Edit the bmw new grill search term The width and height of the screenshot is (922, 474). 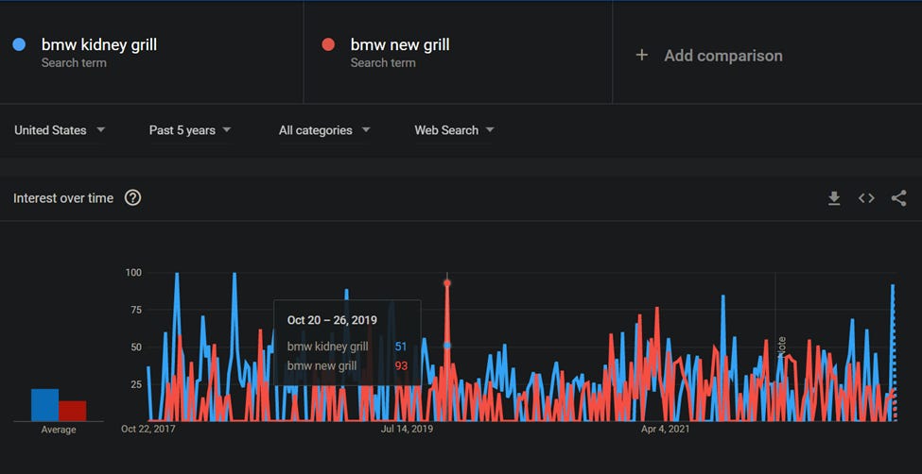[x=400, y=44]
